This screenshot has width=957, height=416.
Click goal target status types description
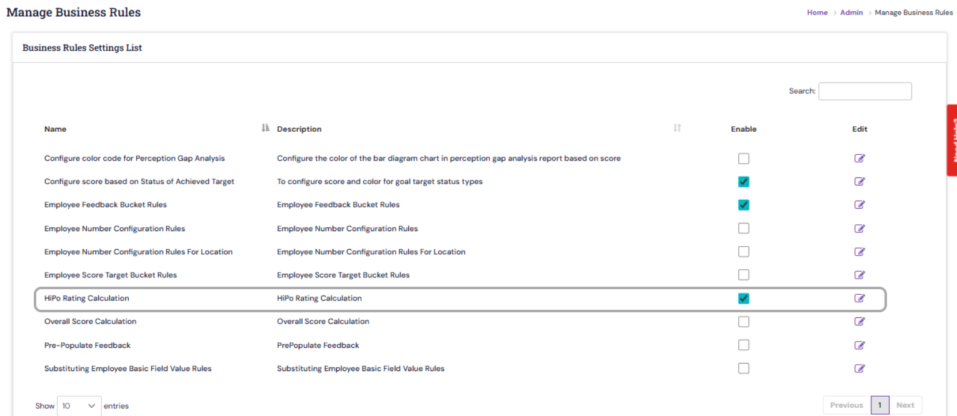[379, 181]
